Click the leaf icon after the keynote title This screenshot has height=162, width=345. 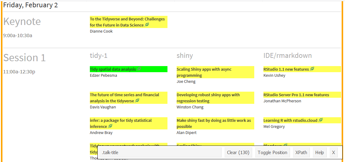tap(147, 25)
